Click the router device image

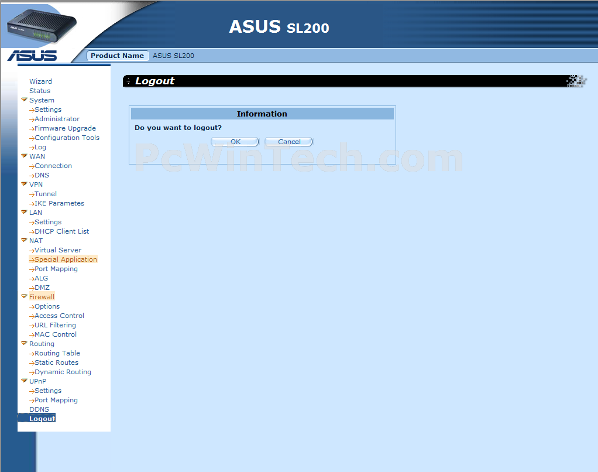point(41,26)
